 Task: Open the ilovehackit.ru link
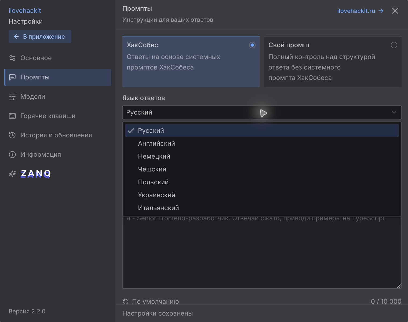tap(360, 11)
